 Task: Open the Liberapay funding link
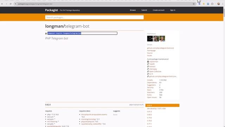(153, 69)
